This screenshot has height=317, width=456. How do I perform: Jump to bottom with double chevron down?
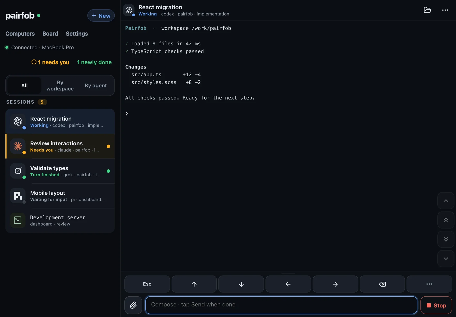coord(446,239)
